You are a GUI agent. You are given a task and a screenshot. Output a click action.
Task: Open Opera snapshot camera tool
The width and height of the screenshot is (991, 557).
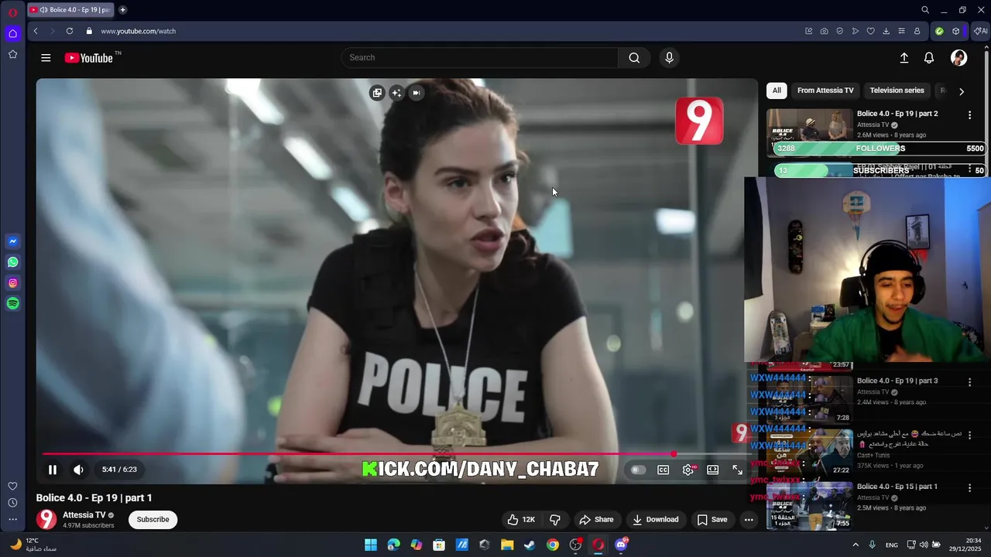pos(824,32)
